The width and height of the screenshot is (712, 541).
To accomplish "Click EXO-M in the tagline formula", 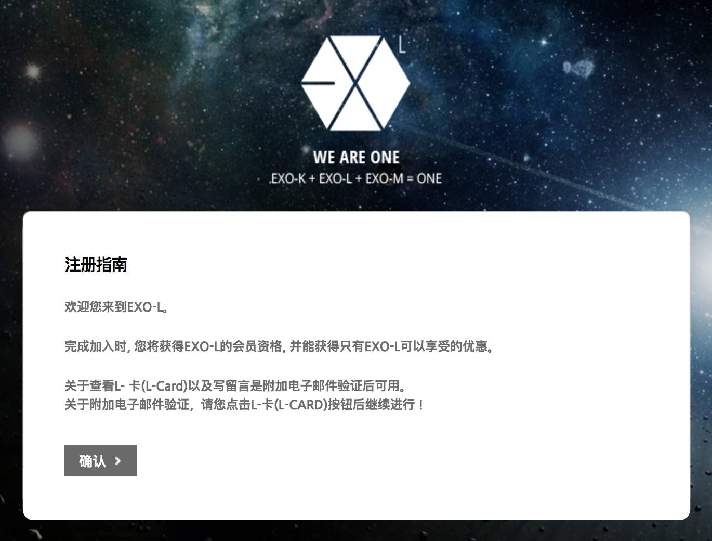I will click(384, 178).
